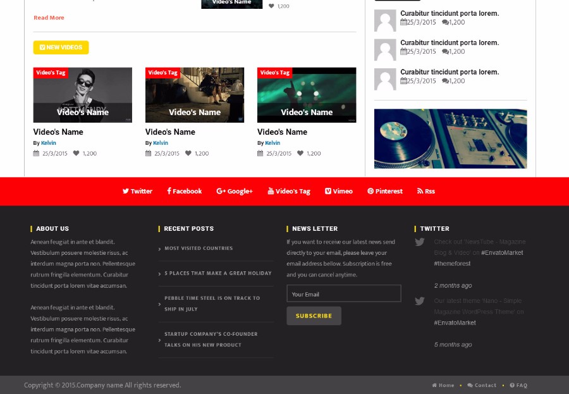The width and height of the screenshot is (569, 394).
Task: Click the RSS feed icon in red bar
Action: (420, 191)
